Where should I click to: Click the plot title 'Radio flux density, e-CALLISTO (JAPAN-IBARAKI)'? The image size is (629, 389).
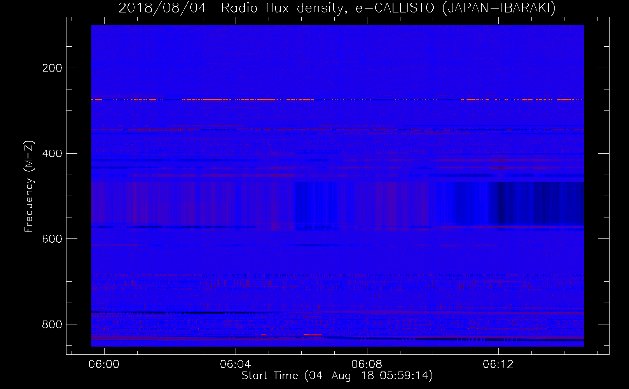point(388,8)
